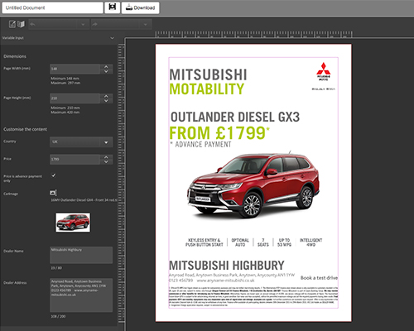Image resolution: width=414 pixels, height=331 pixels.
Task: Click the red car image on the page
Action: point(253,185)
